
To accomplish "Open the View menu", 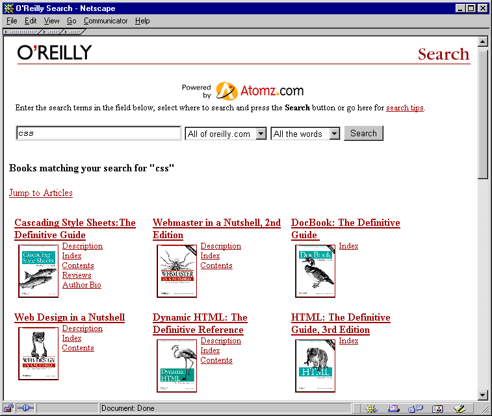I will (x=51, y=21).
